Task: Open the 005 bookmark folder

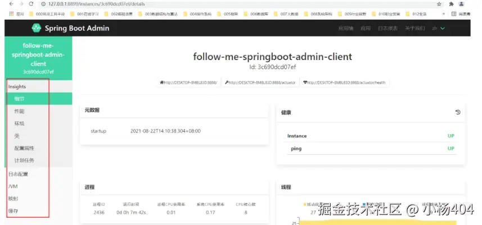Action: tap(228, 14)
